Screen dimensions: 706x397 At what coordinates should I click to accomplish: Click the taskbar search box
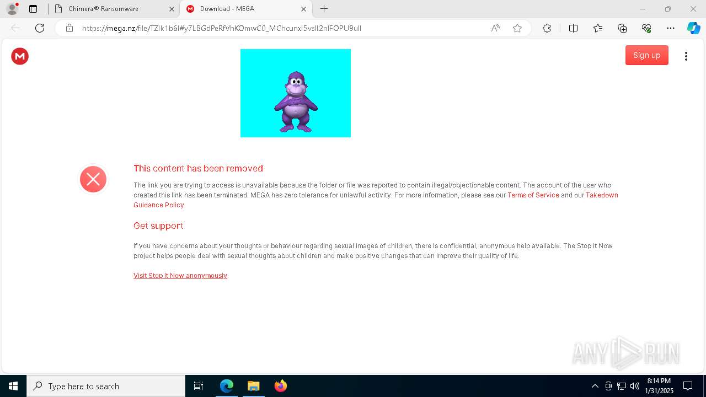click(106, 386)
